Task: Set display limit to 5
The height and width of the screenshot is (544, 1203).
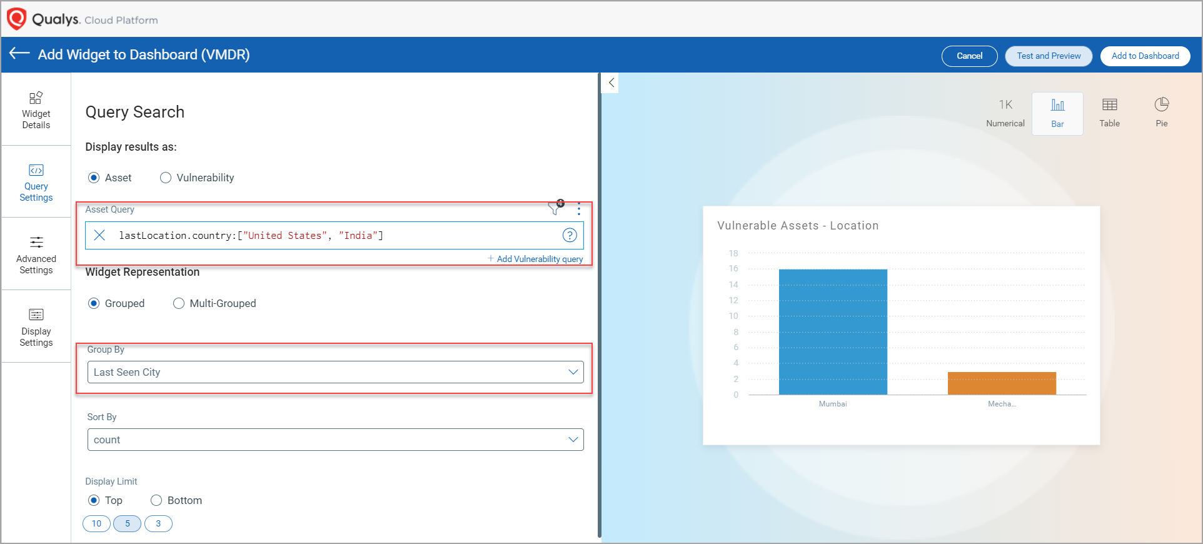Action: tap(127, 523)
